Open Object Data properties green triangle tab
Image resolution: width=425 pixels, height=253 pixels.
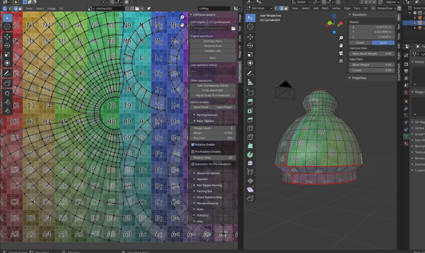[406, 136]
